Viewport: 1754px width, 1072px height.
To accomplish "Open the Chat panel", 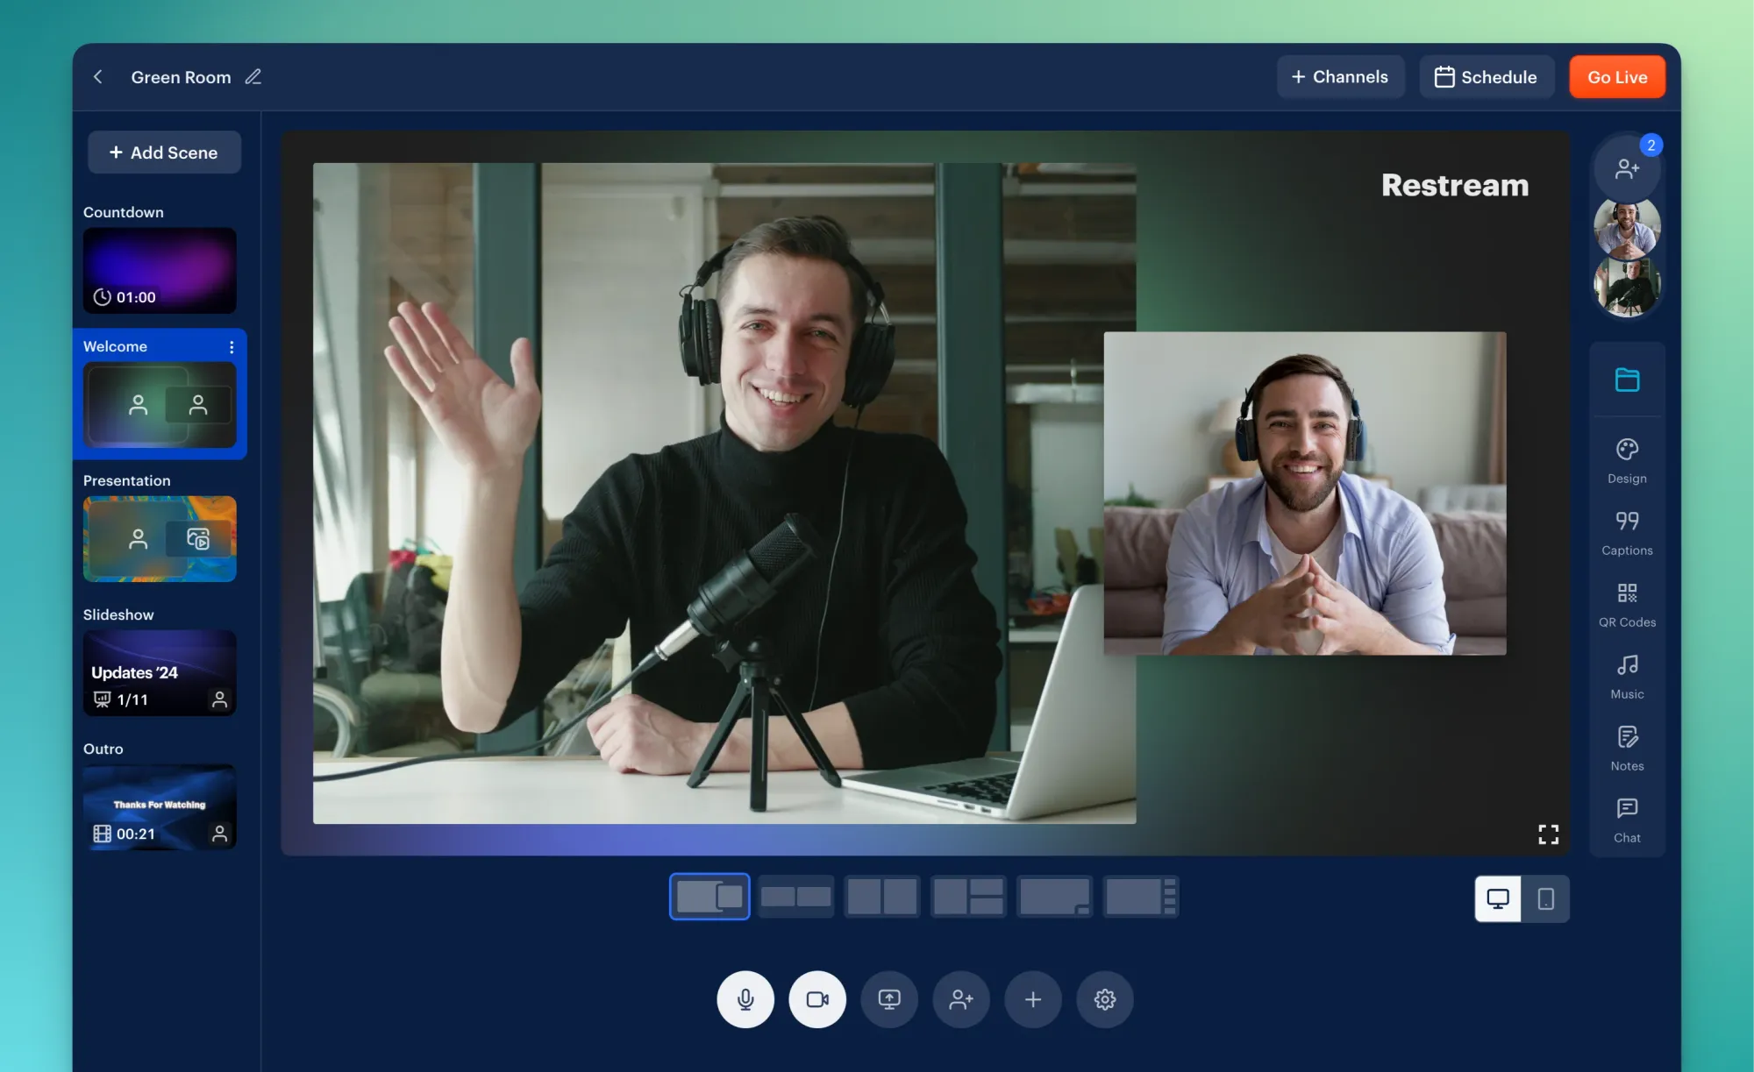I will 1627,815.
